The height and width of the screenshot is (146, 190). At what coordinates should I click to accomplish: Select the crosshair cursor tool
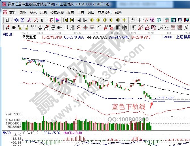(x=139, y=20)
